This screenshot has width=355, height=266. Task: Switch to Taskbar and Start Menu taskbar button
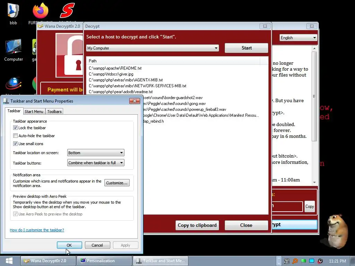point(160,261)
